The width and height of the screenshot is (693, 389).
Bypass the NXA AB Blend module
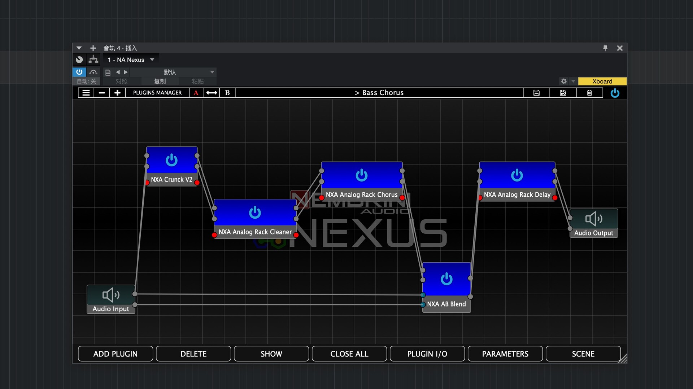(x=446, y=279)
